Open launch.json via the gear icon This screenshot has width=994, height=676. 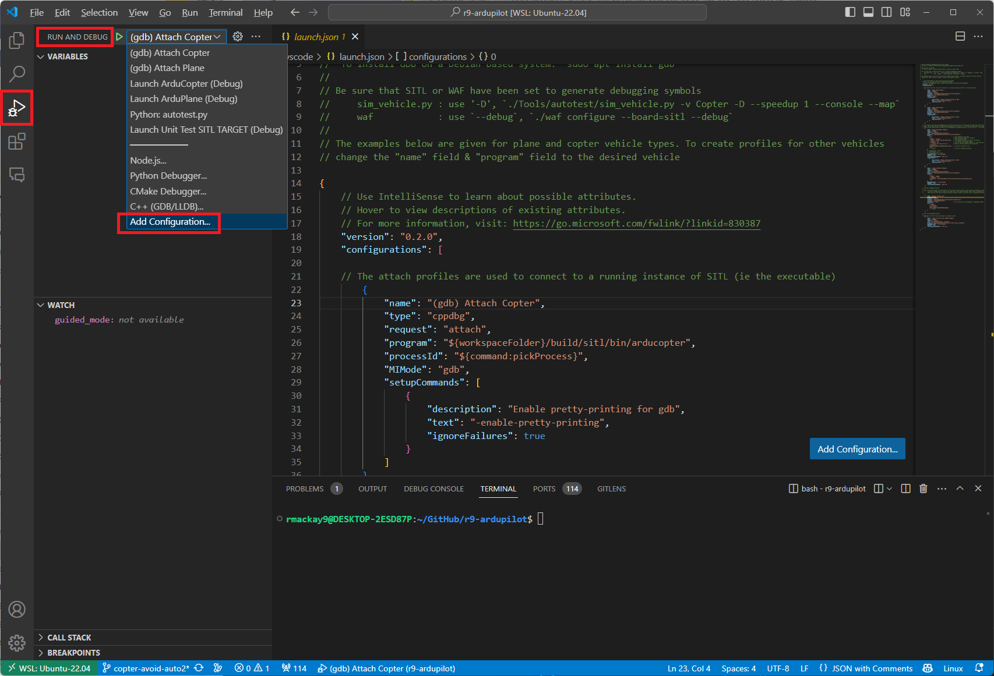(x=238, y=37)
